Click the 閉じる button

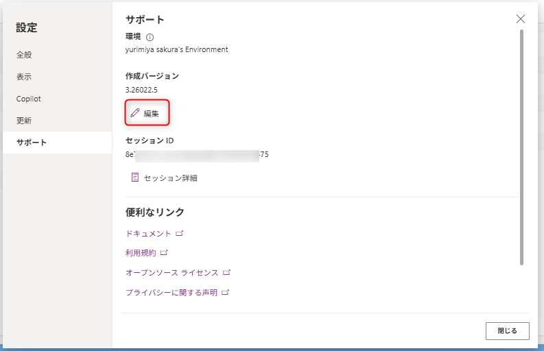507,331
